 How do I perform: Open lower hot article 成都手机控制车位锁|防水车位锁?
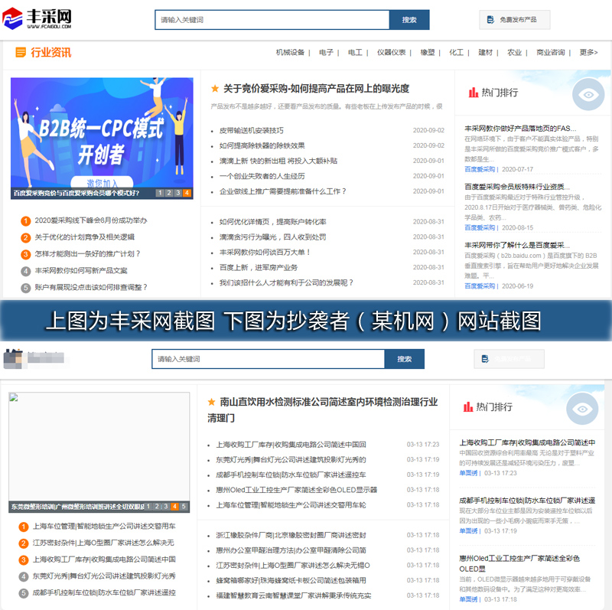tap(527, 501)
